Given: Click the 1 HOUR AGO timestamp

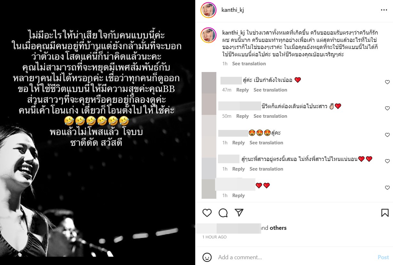Looking at the screenshot, I should pyautogui.click(x=214, y=237).
